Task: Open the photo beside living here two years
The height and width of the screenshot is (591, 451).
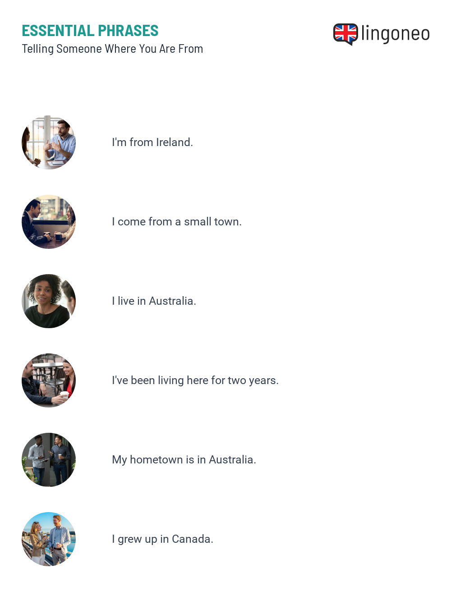Action: pos(49,380)
